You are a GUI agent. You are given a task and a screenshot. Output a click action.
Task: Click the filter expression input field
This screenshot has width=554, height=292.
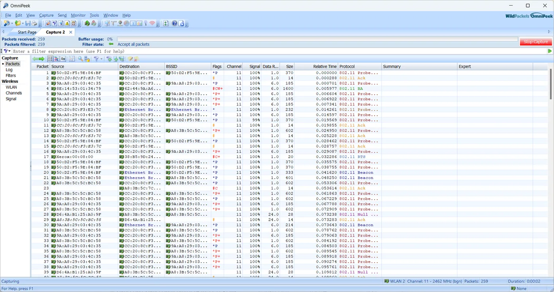coord(279,51)
